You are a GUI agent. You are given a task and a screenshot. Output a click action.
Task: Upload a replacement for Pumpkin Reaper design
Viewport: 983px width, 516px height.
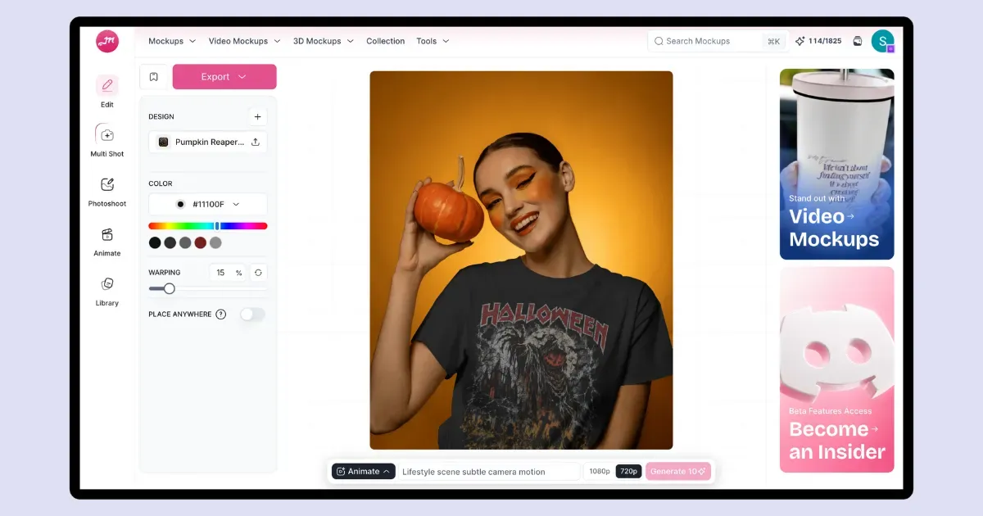[256, 142]
